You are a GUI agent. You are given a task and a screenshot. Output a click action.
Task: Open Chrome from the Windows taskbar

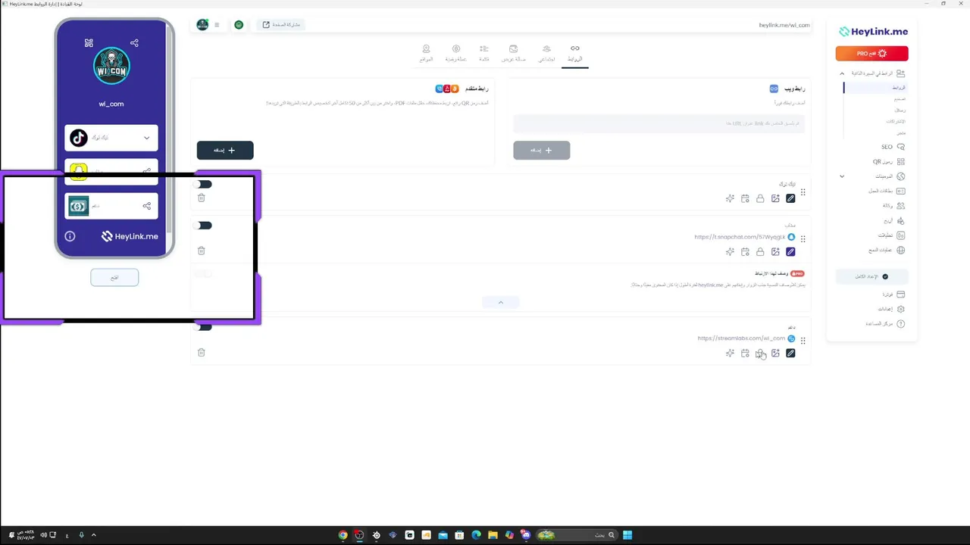click(343, 535)
